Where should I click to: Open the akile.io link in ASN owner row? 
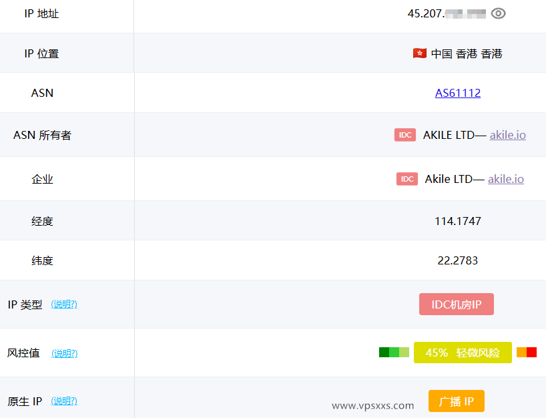507,135
